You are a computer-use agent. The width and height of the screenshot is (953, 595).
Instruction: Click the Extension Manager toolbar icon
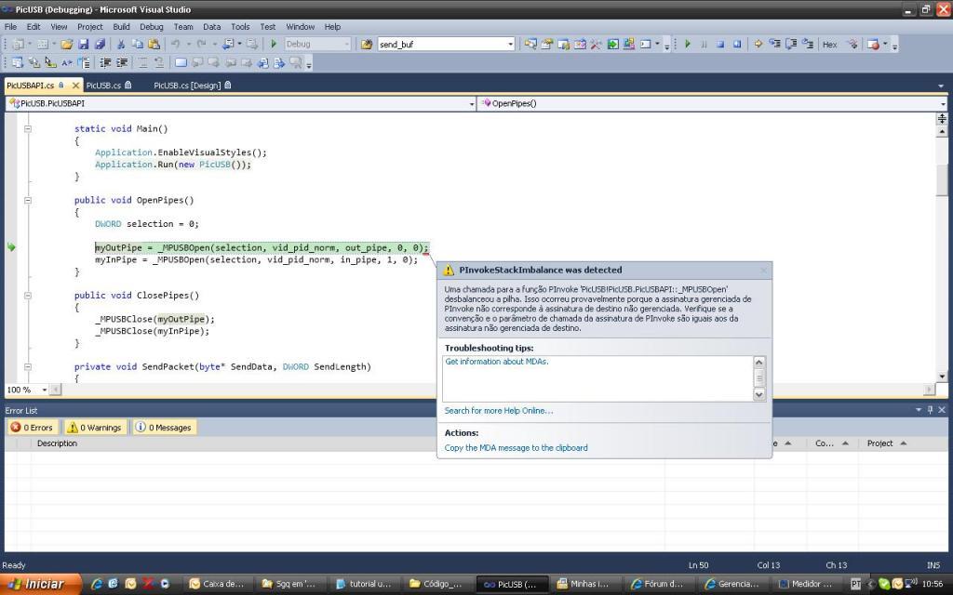click(x=628, y=44)
